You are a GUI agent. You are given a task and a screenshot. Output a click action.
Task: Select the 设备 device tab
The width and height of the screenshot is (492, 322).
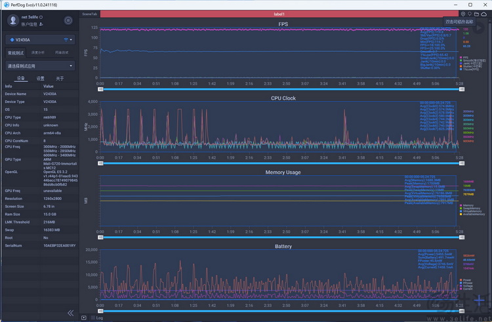pos(21,79)
